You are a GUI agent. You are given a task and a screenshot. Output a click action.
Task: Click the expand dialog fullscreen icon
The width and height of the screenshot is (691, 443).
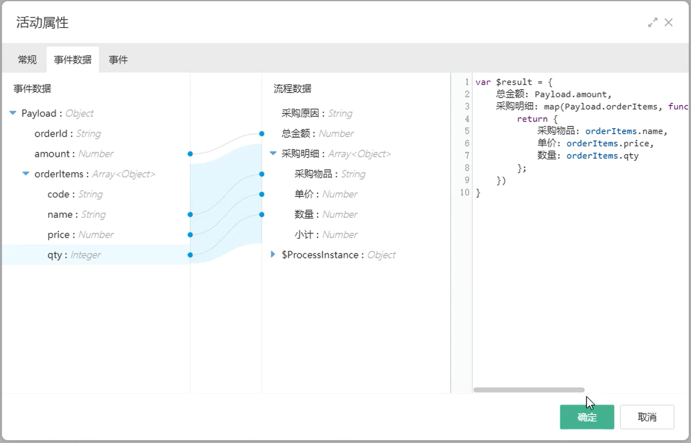pyautogui.click(x=653, y=23)
